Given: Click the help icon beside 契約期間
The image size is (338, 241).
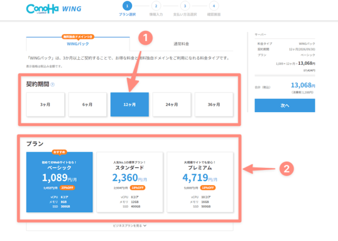Looking at the screenshot, I should 52,85.
